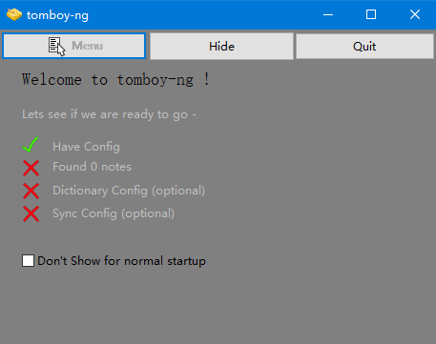
Task: Close the tomboy-ng window
Action: pos(415,14)
